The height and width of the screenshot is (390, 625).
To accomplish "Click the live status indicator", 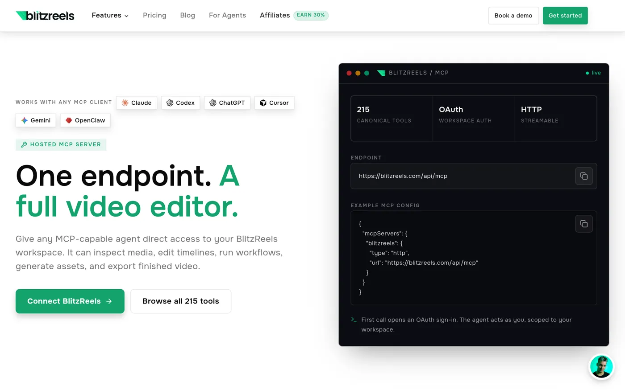I will pos(593,73).
